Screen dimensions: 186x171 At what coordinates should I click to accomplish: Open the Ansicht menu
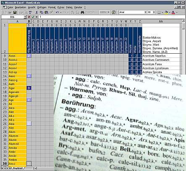pos(31,7)
